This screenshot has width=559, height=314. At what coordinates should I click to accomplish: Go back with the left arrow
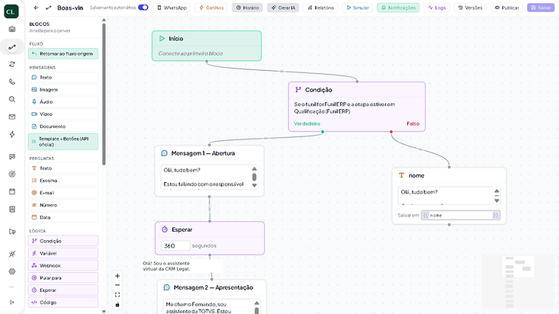[x=36, y=8]
